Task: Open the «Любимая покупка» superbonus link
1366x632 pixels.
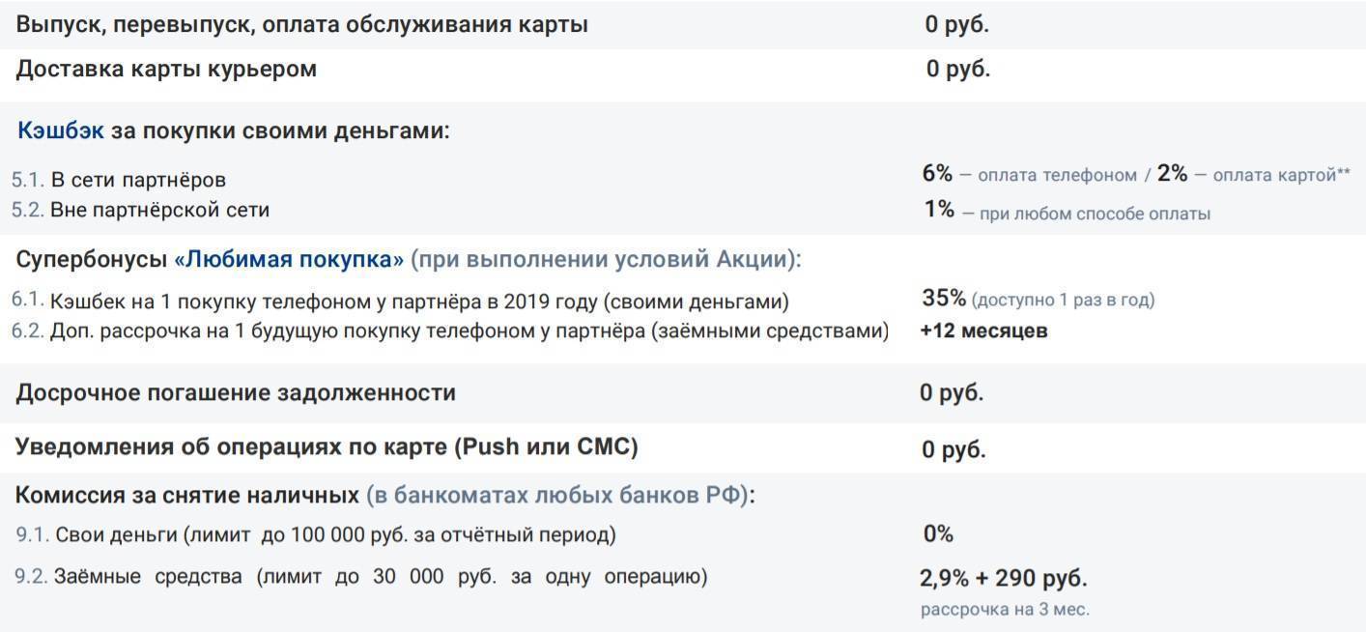Action: point(289,260)
